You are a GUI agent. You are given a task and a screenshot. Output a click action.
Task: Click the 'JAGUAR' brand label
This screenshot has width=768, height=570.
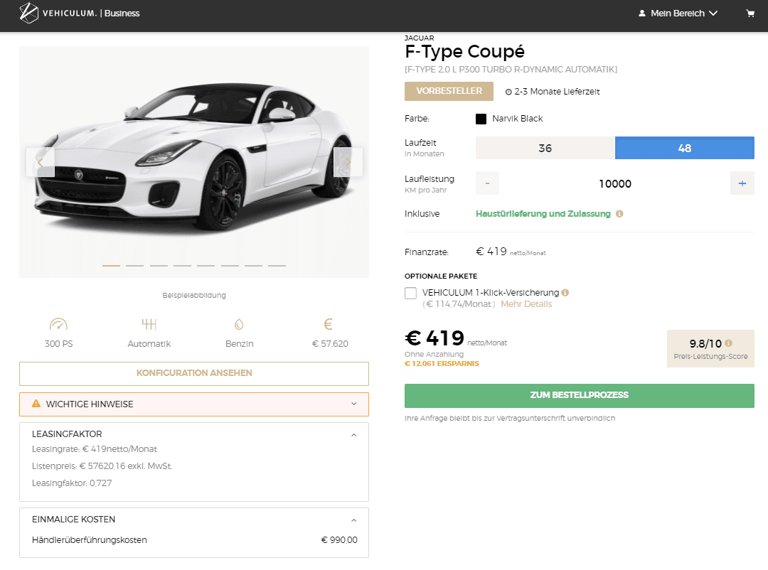[420, 38]
